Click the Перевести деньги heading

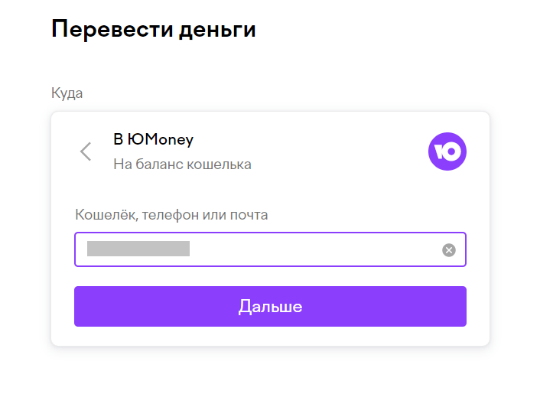point(153,30)
